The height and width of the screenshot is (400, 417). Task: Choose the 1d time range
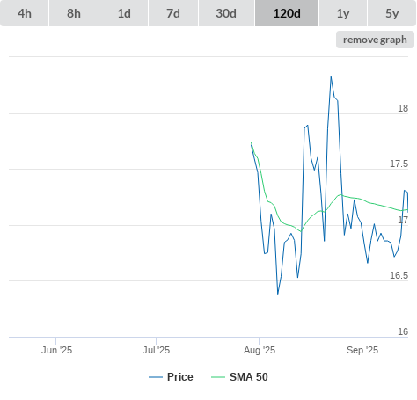point(124,13)
